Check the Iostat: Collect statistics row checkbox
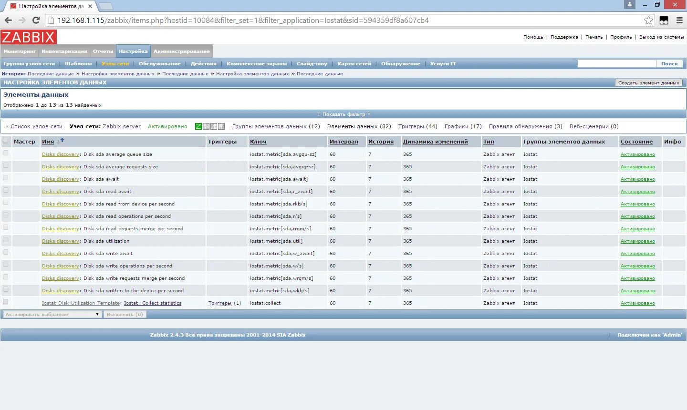Image resolution: width=687 pixels, height=410 pixels. pyautogui.click(x=6, y=302)
